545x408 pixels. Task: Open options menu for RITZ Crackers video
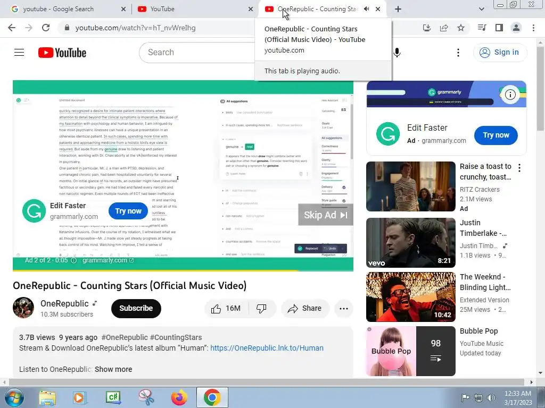519,168
